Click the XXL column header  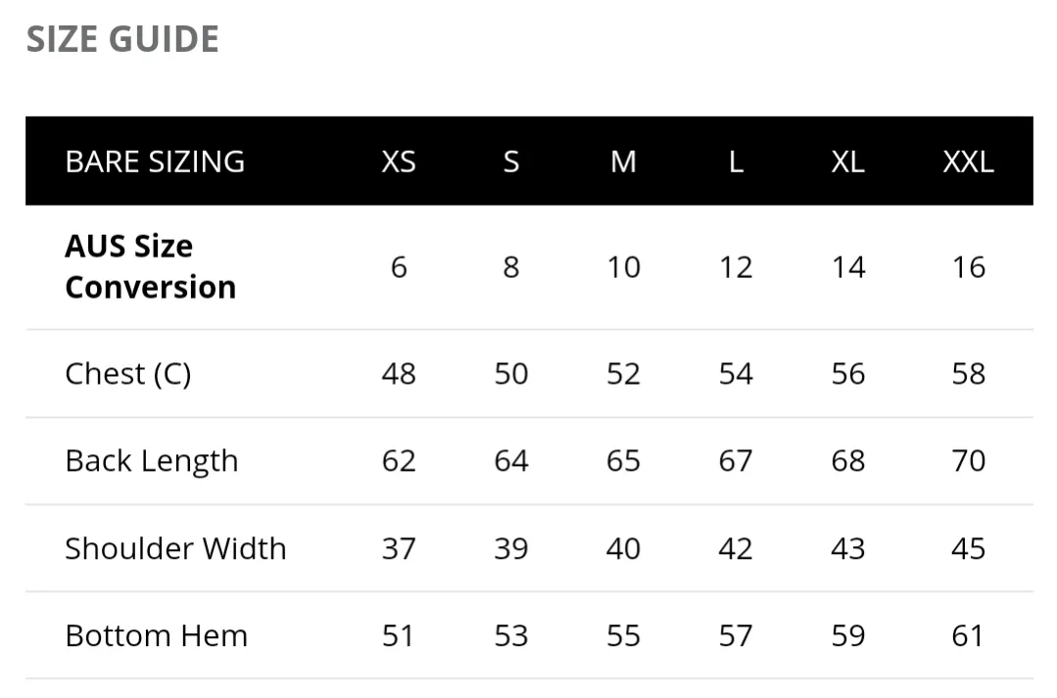[968, 162]
